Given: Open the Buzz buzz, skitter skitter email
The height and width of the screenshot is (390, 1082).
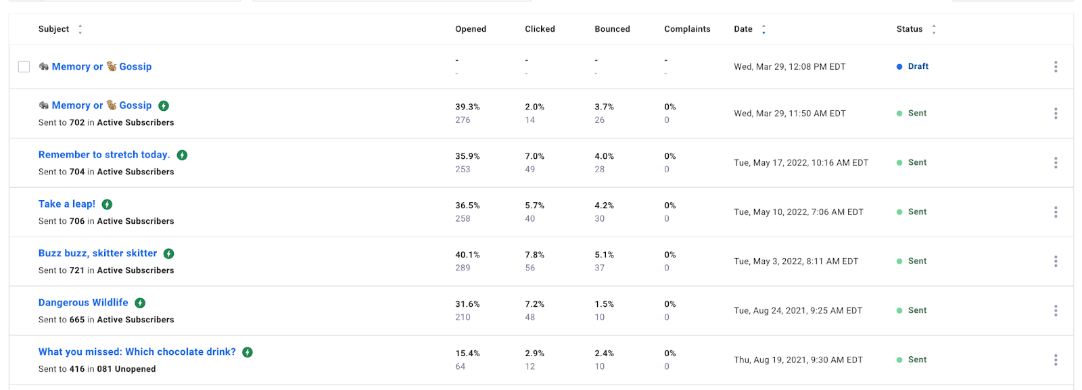Looking at the screenshot, I should 97,253.
